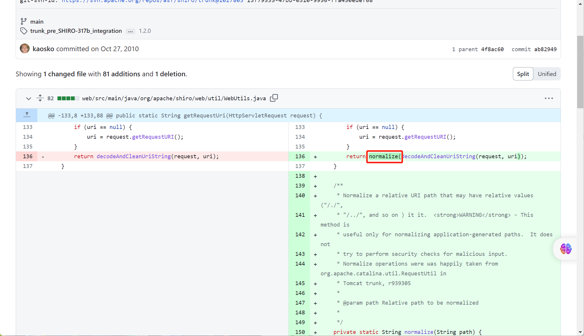Open kaosko's author profile link
Viewport: 584px width, 336px height.
click(43, 49)
